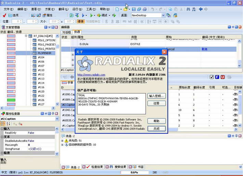Select the #126 dialog tree item
This screenshot has width=243, height=176.
tap(41, 100)
